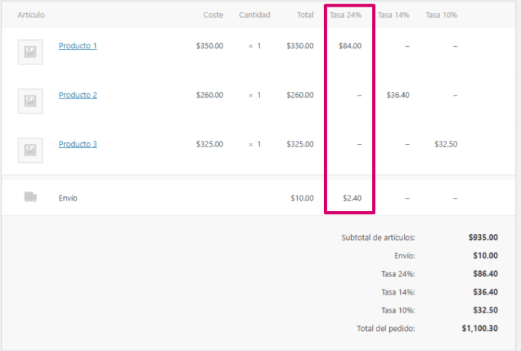Open the Producto 3 link

[78, 144]
